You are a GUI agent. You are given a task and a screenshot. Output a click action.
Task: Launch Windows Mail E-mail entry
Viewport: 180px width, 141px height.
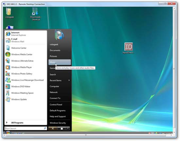pyautogui.click(x=26, y=40)
